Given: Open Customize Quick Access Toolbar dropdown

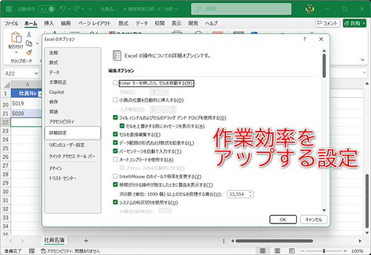Looking at the screenshot, I should [x=90, y=9].
